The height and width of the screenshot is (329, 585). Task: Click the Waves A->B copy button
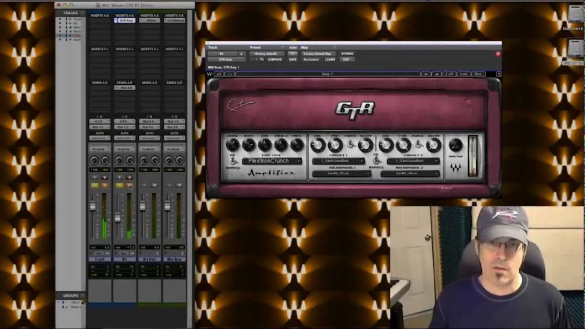coord(450,74)
